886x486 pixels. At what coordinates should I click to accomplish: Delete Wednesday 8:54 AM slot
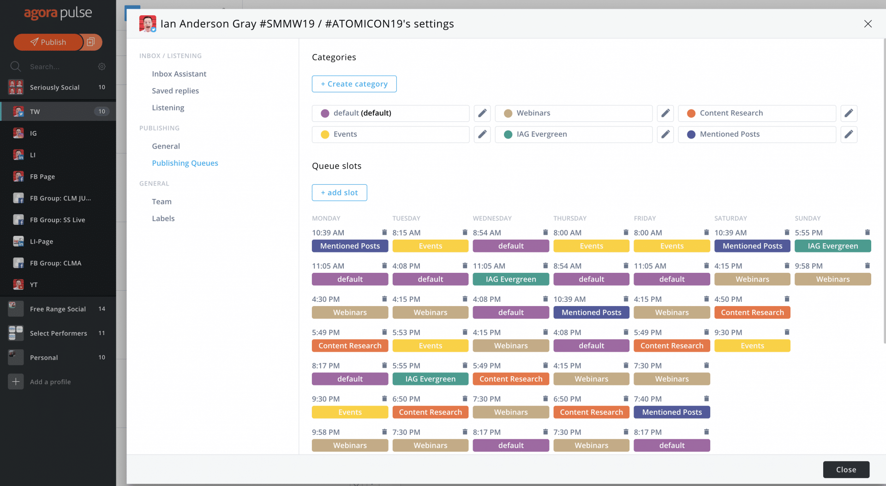[545, 232]
